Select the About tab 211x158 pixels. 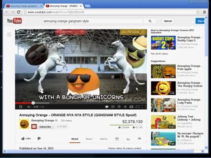[75, 139]
